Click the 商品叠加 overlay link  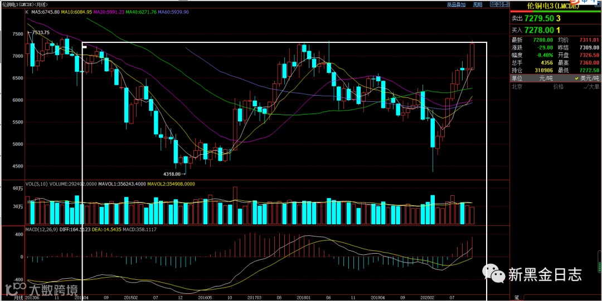457,4
